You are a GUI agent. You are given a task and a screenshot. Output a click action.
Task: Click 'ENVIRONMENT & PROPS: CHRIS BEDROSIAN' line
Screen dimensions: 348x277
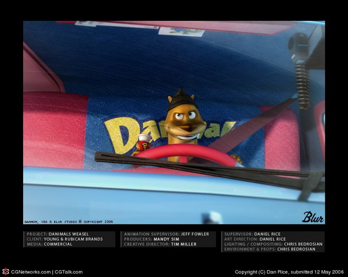[x=270, y=249]
